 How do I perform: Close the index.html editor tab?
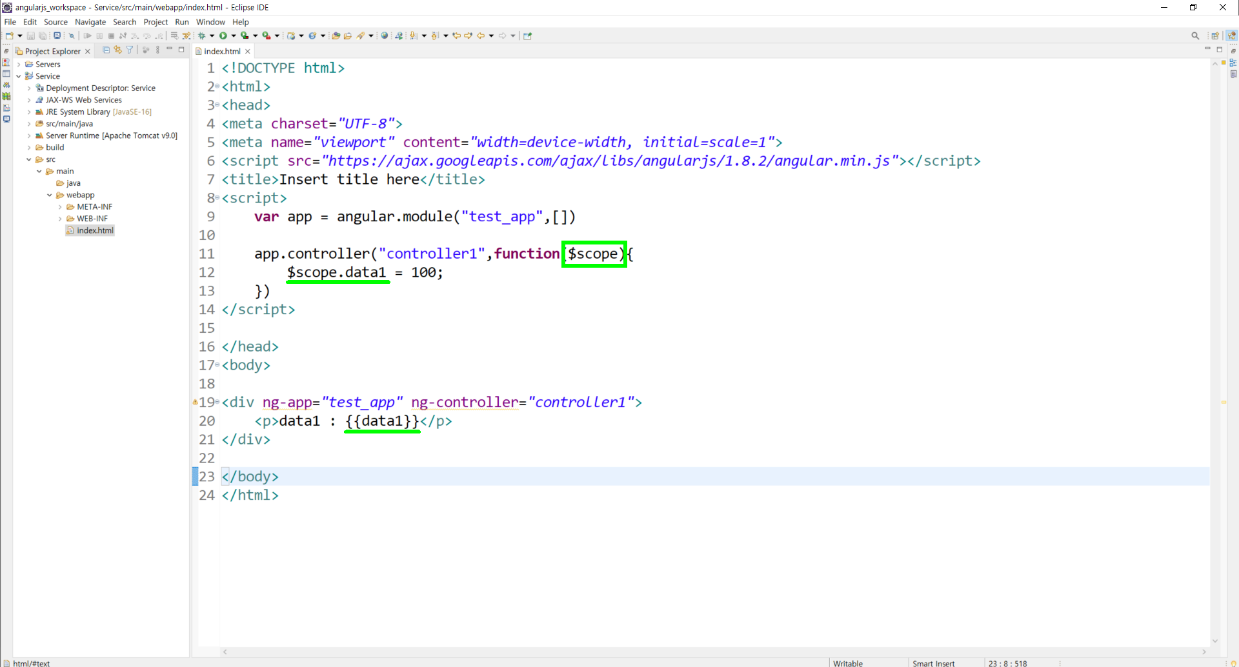[247, 52]
